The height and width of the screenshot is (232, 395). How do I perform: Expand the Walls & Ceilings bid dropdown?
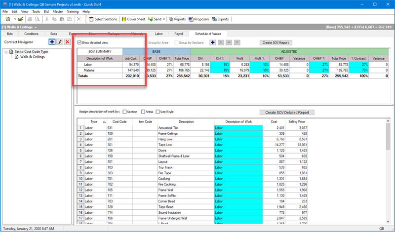coord(36,27)
